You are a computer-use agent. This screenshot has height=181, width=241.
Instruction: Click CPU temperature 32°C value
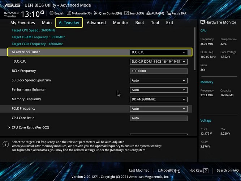224,44
